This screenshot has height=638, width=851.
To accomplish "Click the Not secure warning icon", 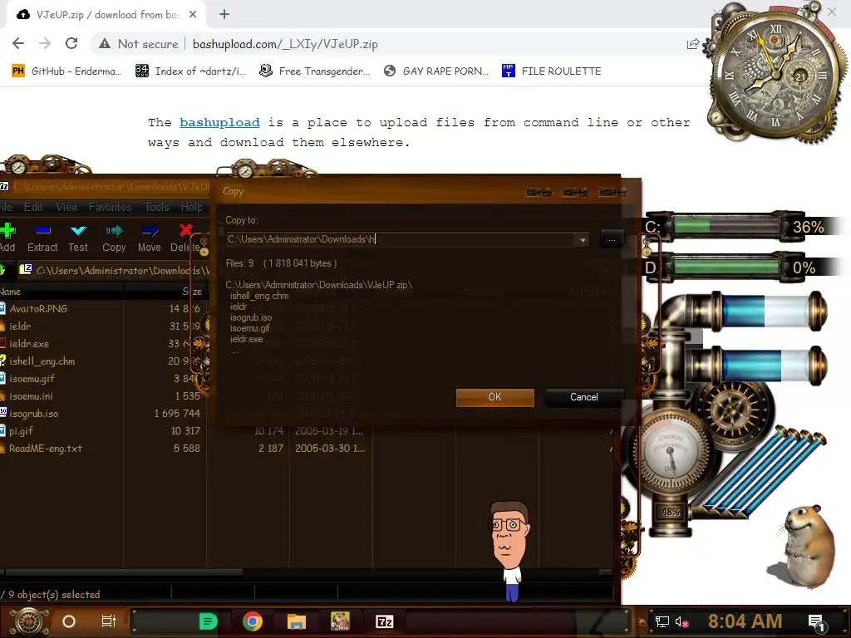I will [x=105, y=44].
